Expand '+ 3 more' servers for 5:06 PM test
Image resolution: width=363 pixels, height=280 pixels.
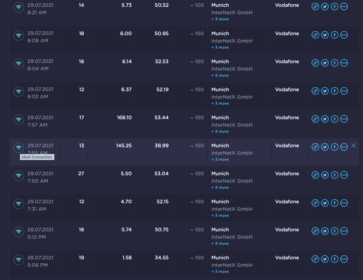tap(220, 272)
